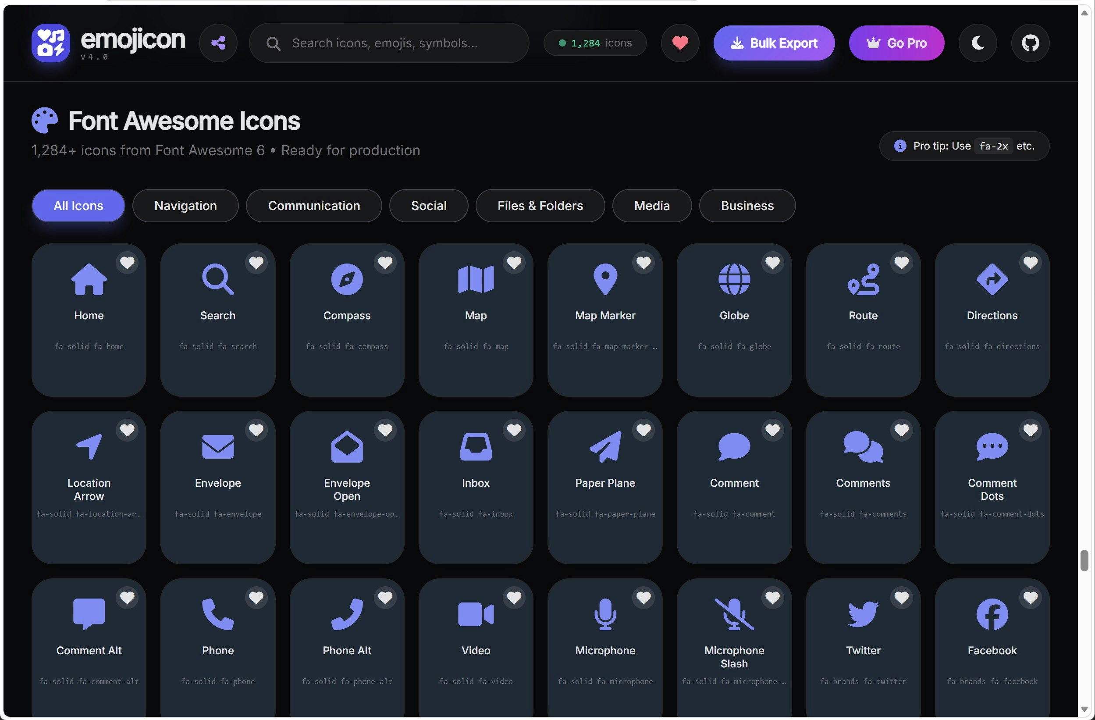Pick the Microphone icon card

(x=605, y=647)
